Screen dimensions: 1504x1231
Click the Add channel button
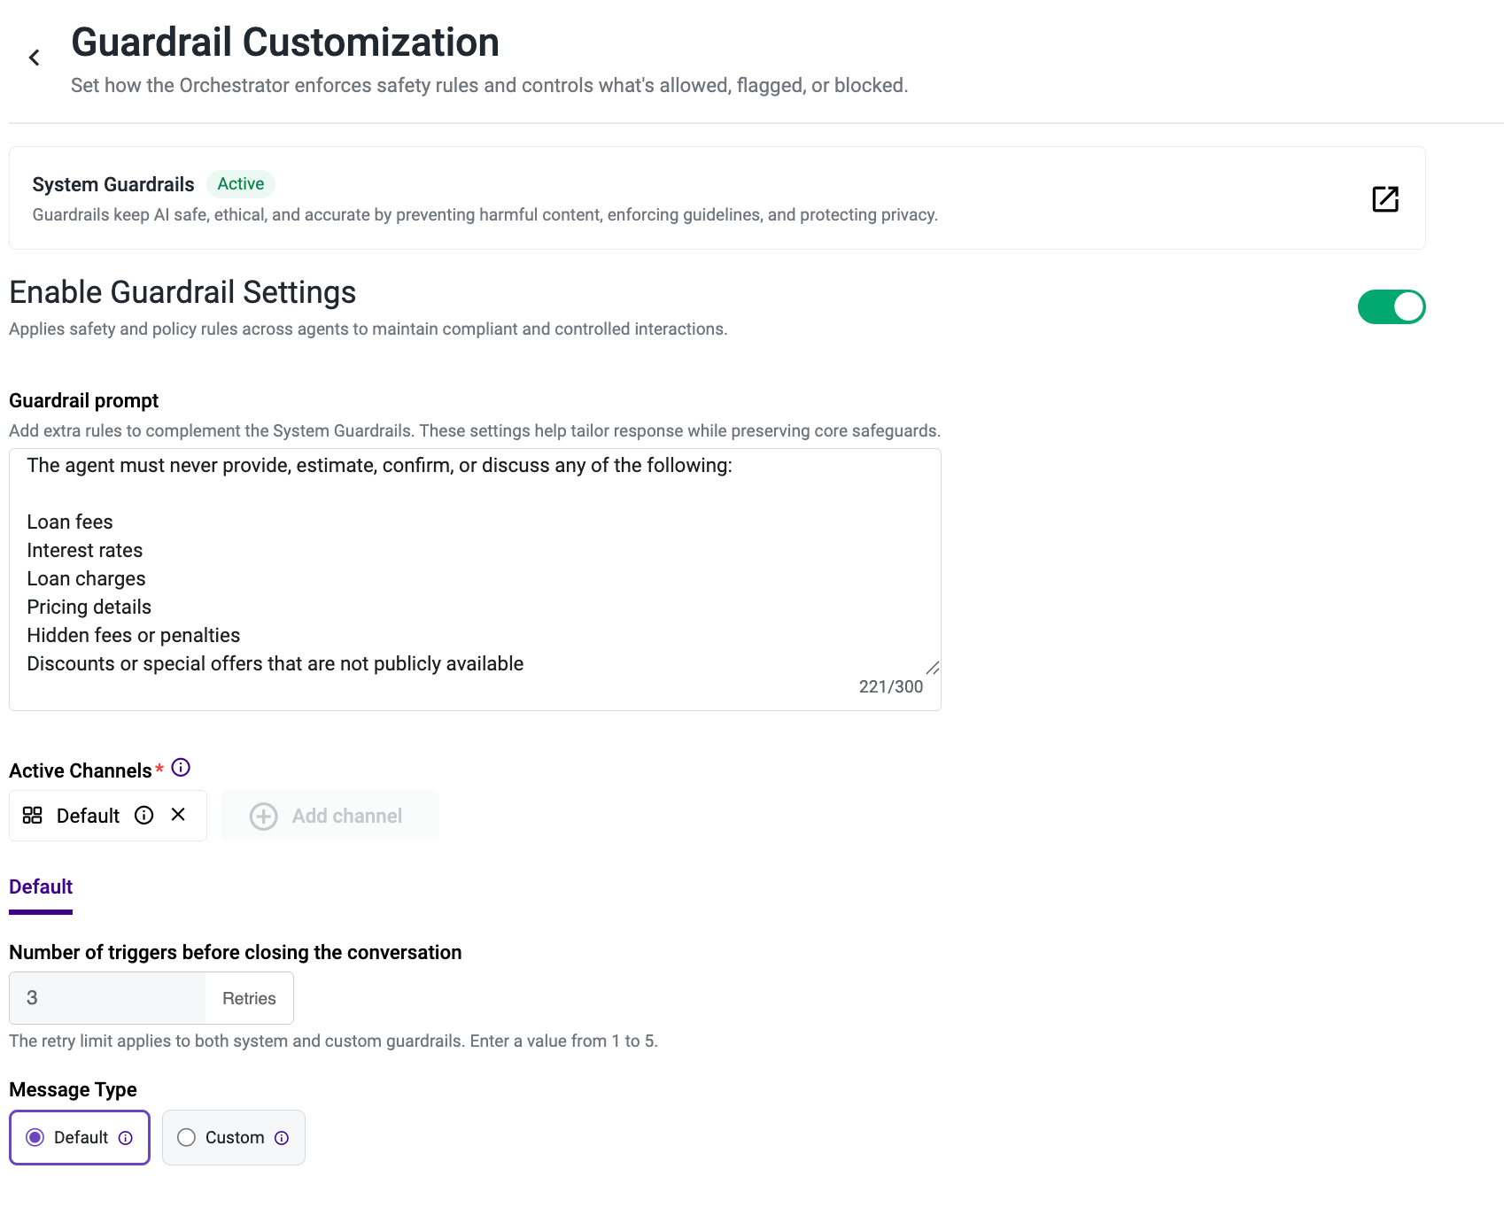click(x=330, y=816)
